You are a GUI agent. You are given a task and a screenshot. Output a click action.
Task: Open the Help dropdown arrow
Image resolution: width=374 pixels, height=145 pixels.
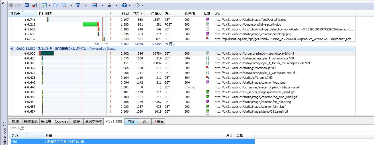[143, 5]
